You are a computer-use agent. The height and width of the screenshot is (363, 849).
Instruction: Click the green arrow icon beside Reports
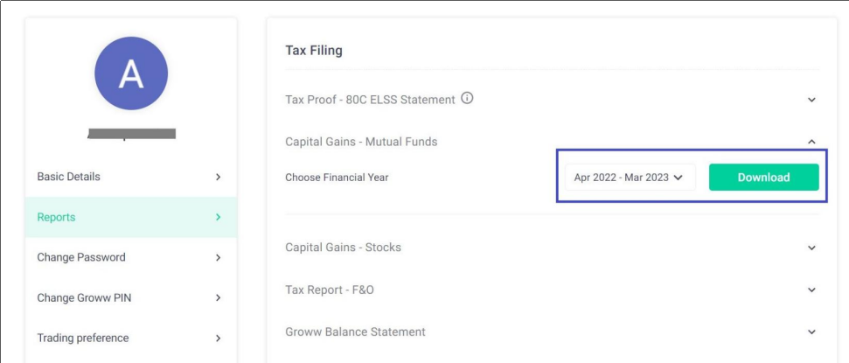(x=219, y=217)
